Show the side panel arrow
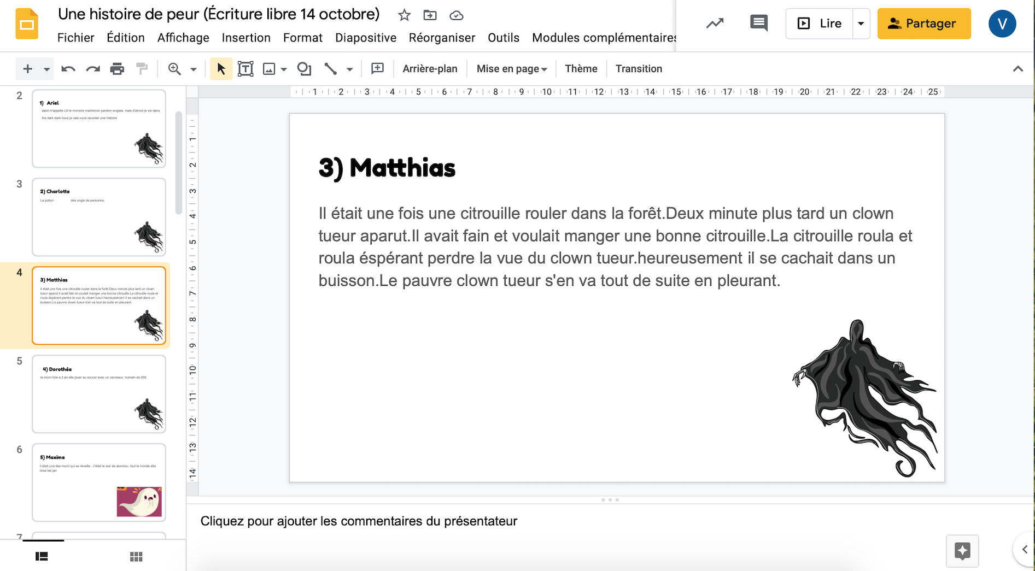 (x=1025, y=550)
